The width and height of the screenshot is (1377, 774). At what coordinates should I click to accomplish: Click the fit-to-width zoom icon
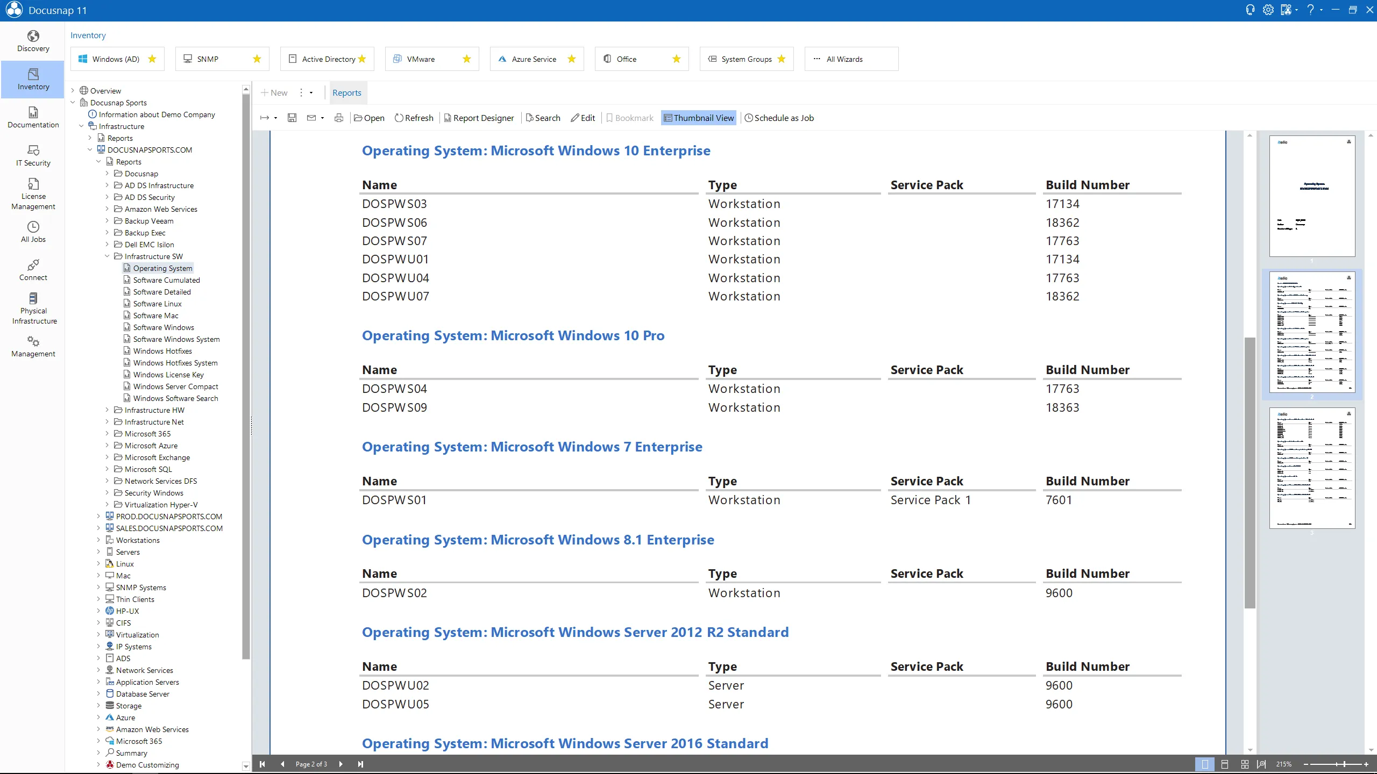(1261, 764)
